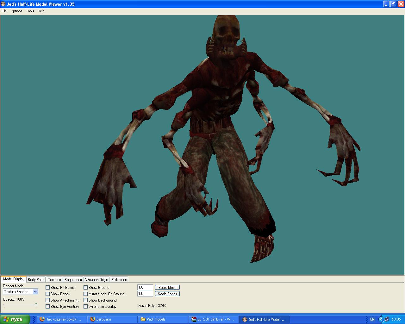Enable Wireframe Overlay
The width and height of the screenshot is (405, 324).
tap(86, 307)
